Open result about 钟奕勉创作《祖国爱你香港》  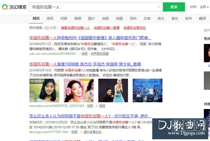(90, 38)
